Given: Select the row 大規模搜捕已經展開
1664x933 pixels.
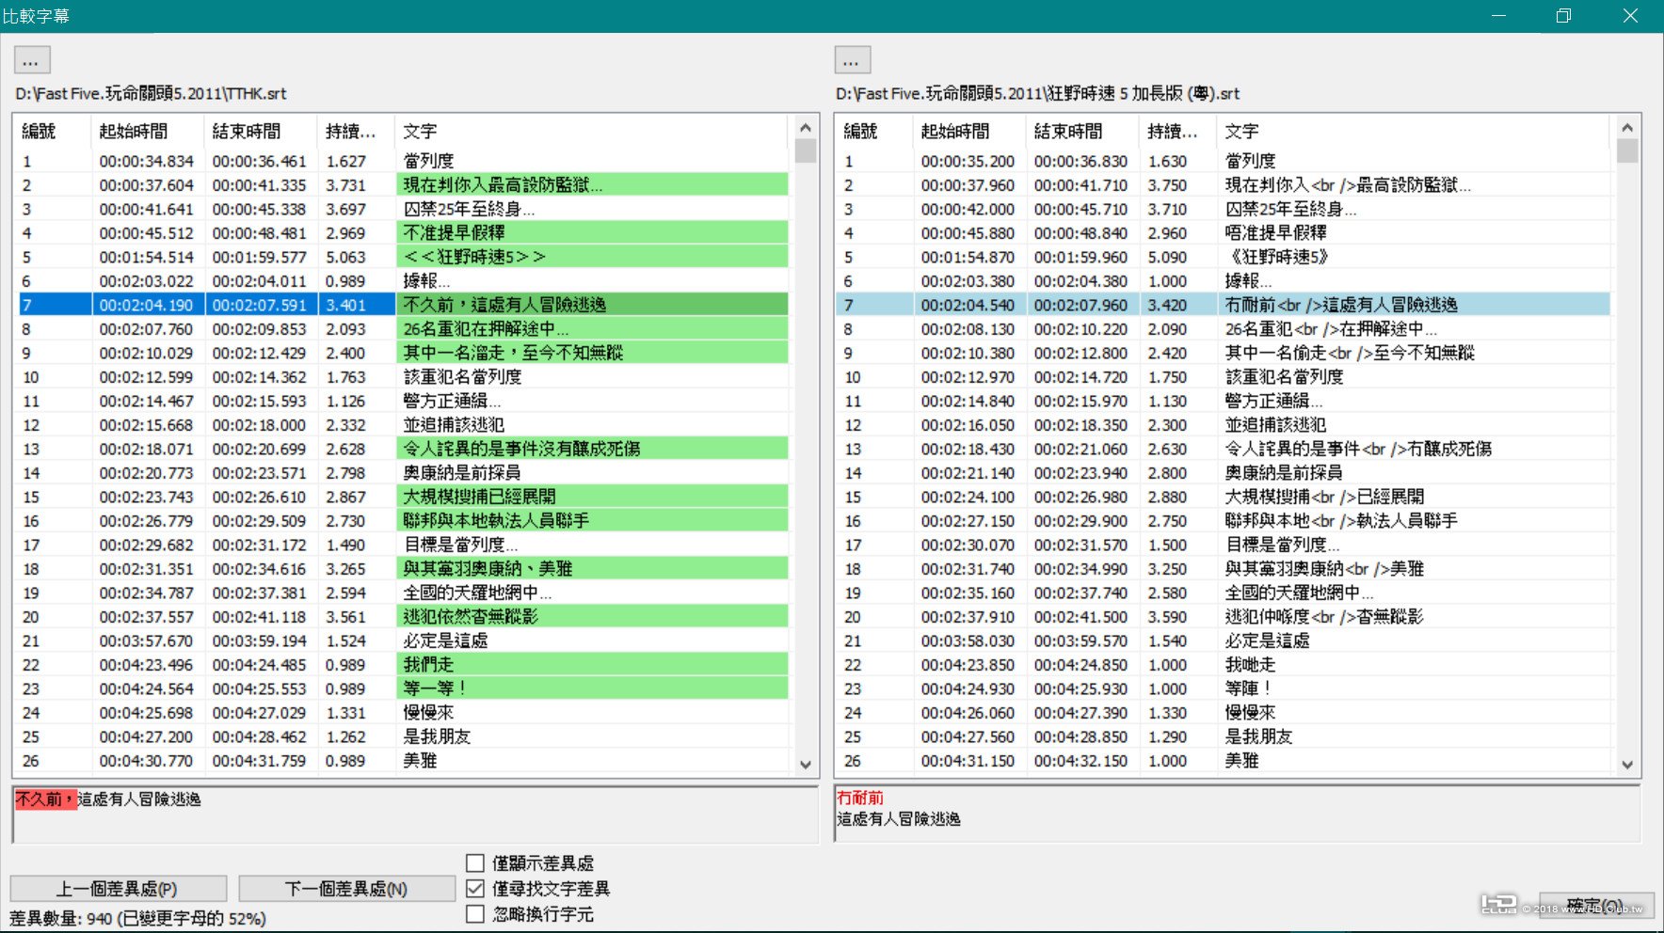Looking at the screenshot, I should click(x=403, y=497).
